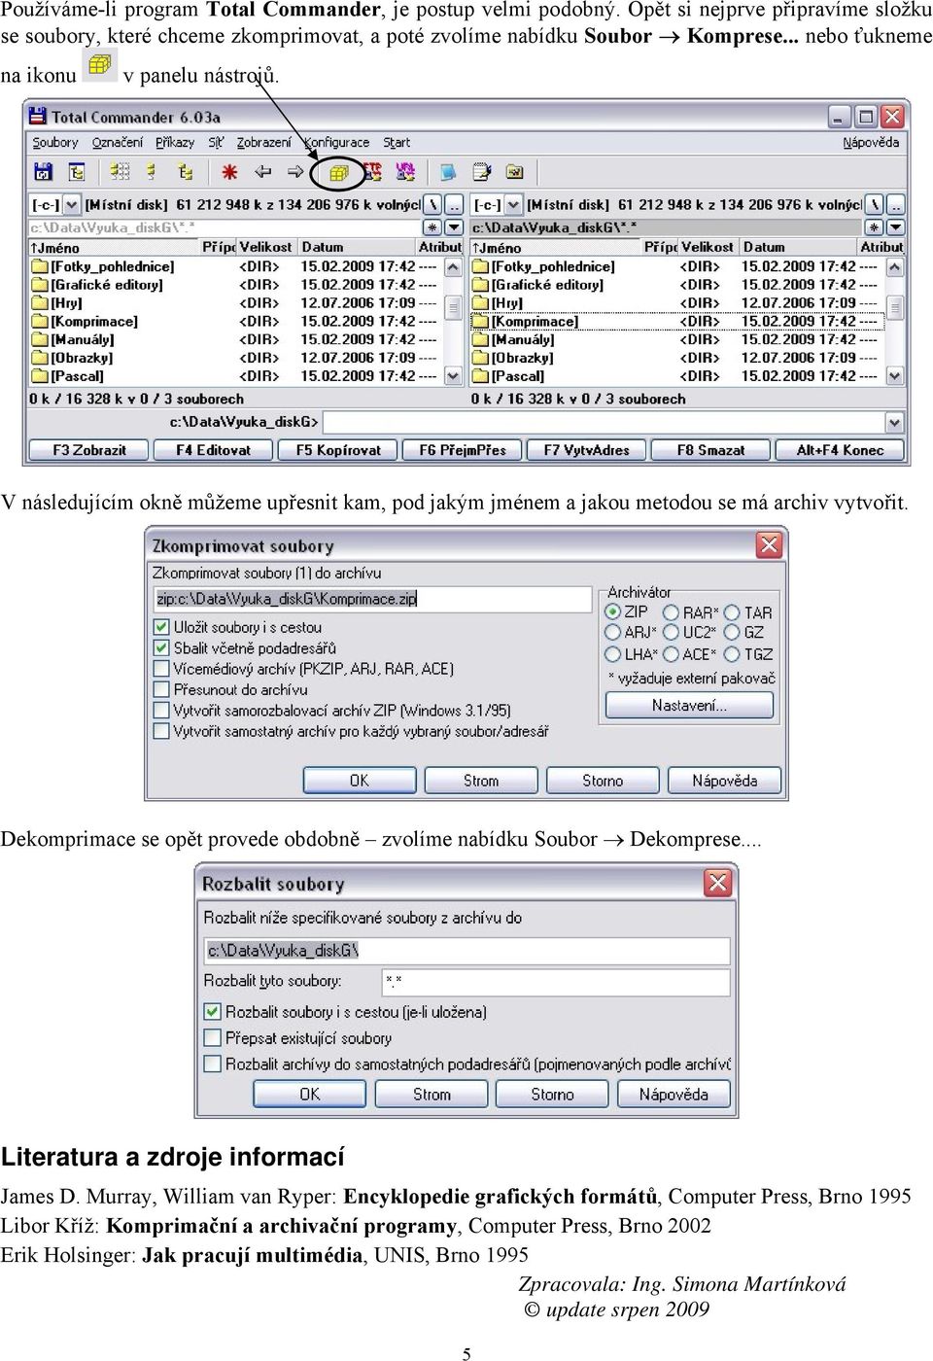Select the TGZ archiver option
Screen dimensions: 933x1361
pyautogui.click(x=732, y=654)
